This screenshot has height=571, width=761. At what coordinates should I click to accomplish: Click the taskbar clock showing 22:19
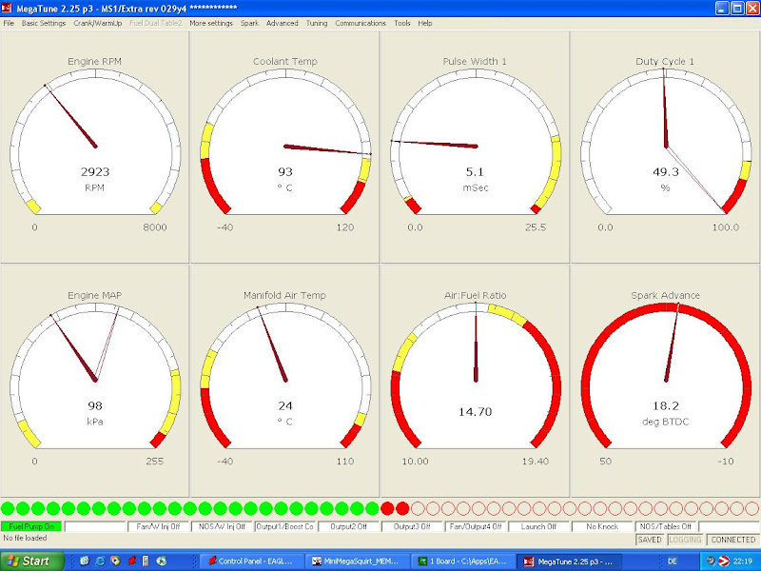pyautogui.click(x=743, y=561)
